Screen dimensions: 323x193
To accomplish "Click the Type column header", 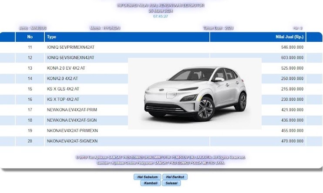I will 51,37.
